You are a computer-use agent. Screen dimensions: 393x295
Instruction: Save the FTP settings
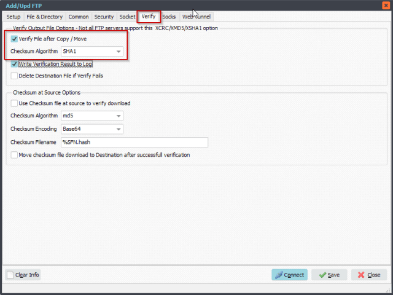[329, 275]
